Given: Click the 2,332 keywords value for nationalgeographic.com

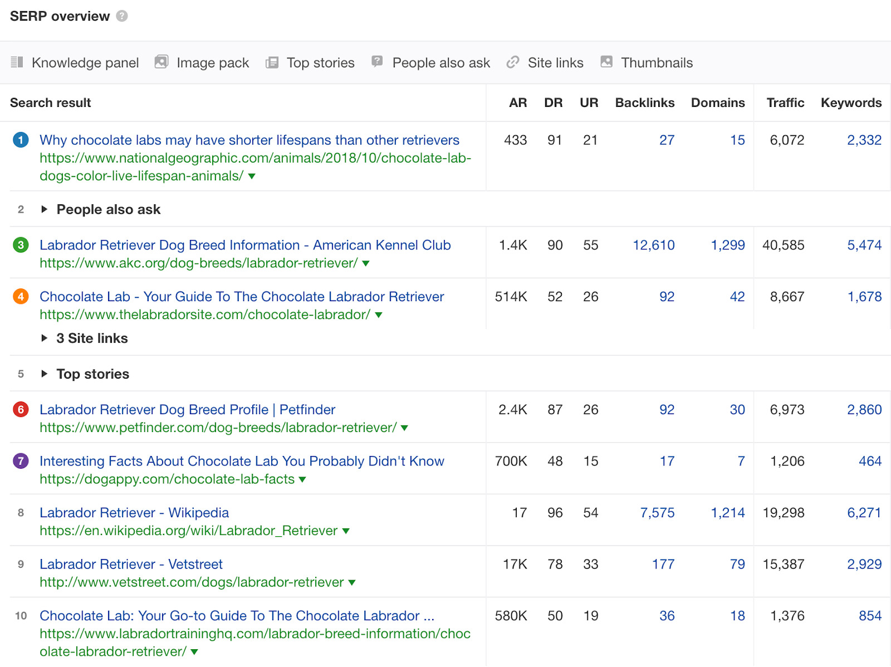Looking at the screenshot, I should pos(864,140).
